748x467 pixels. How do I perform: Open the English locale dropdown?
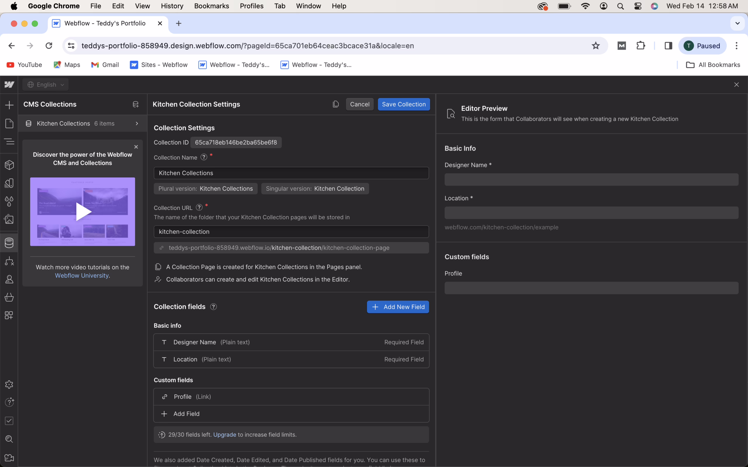(x=46, y=85)
